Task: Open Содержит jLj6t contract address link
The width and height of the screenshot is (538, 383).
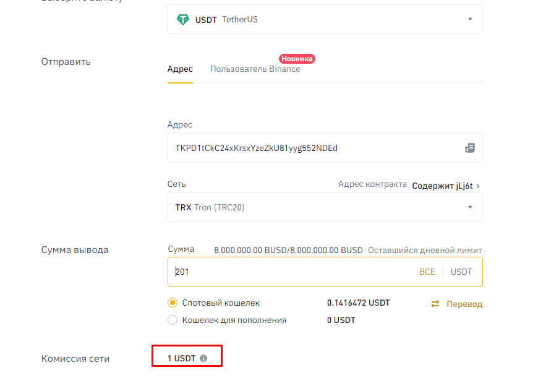Action: pyautogui.click(x=442, y=186)
